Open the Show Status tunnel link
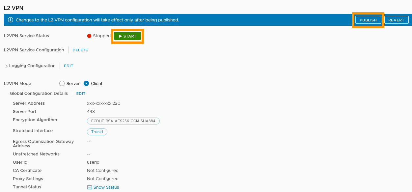Viewport: 412px width, 192px height. click(106, 187)
